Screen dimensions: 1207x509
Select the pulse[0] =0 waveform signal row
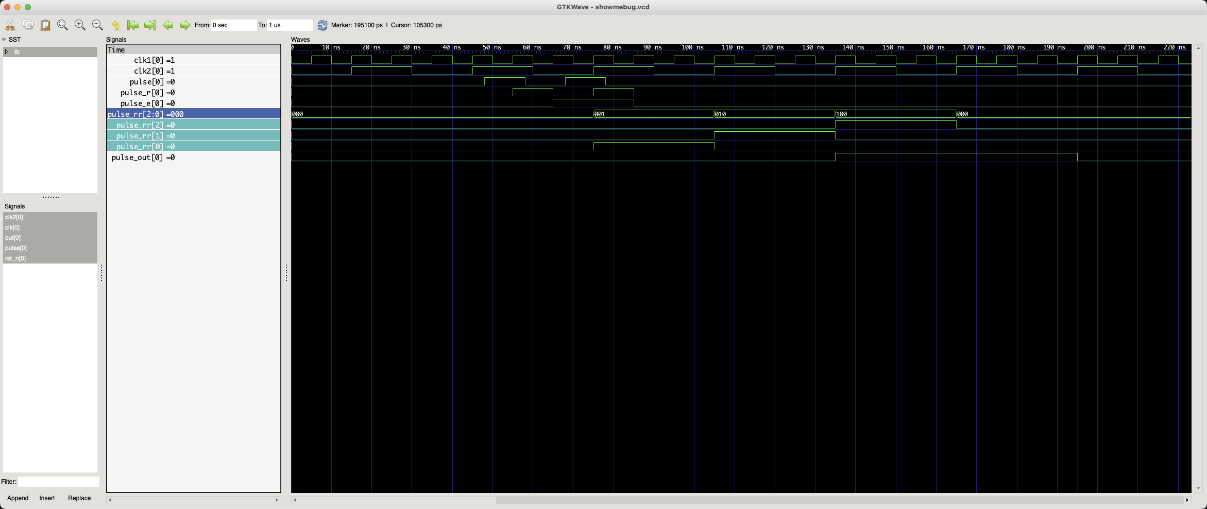pos(194,82)
